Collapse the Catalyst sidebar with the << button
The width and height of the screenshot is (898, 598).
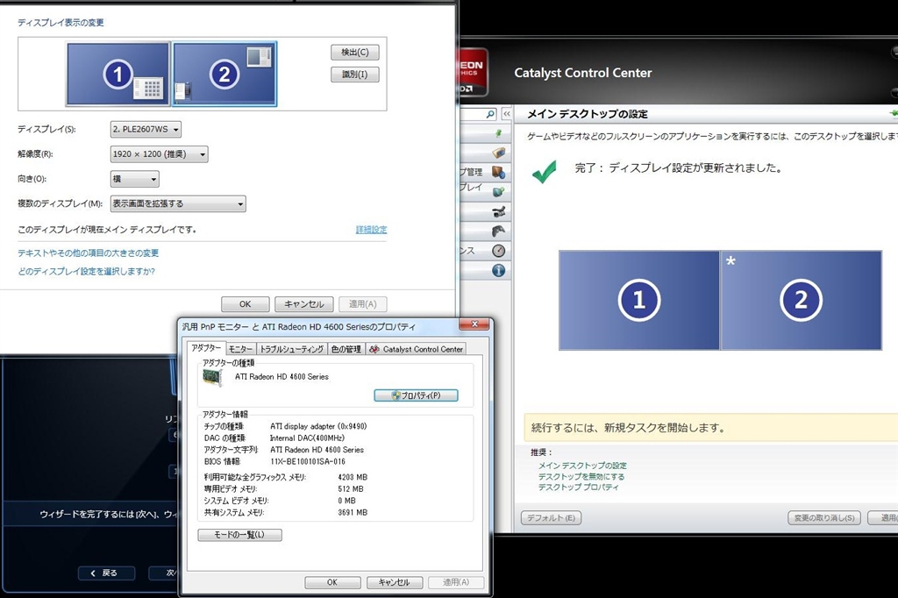[506, 114]
